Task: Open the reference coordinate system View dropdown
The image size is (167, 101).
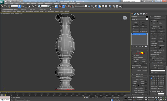Action: [x=44, y=6]
